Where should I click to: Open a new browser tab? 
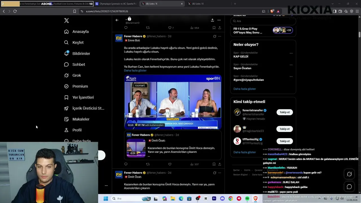click(235, 4)
